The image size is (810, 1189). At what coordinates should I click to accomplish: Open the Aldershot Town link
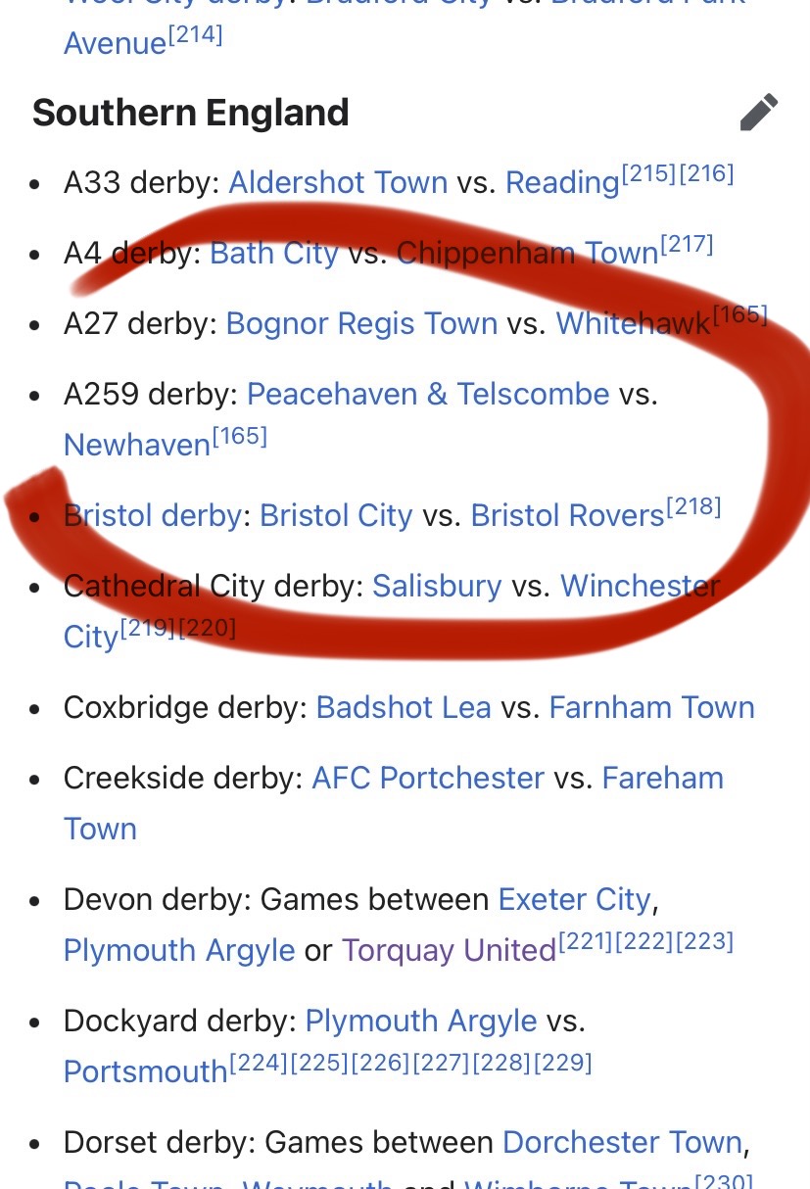click(x=338, y=182)
